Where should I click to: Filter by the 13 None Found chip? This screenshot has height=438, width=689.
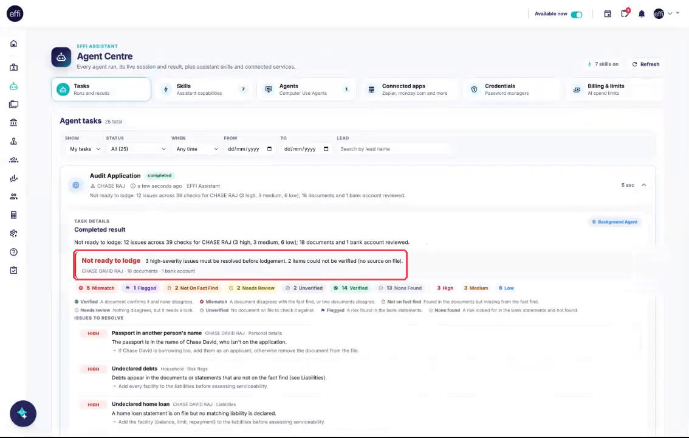(x=400, y=288)
